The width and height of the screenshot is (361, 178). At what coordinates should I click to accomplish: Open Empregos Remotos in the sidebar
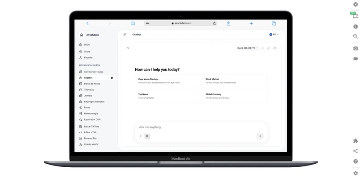[x=96, y=102]
